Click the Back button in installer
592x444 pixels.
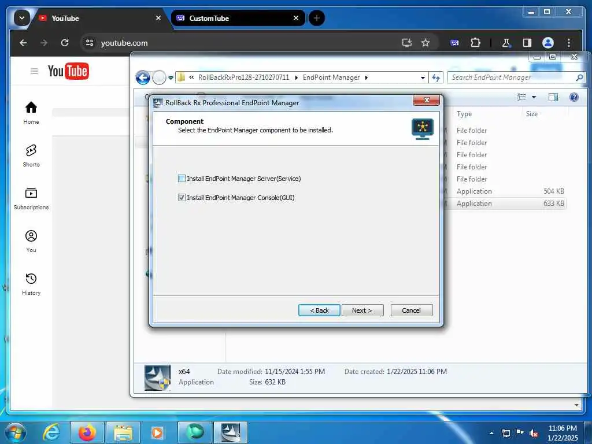tap(319, 310)
